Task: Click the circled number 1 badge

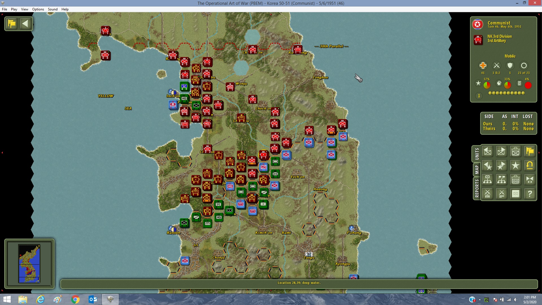Action: [x=479, y=96]
